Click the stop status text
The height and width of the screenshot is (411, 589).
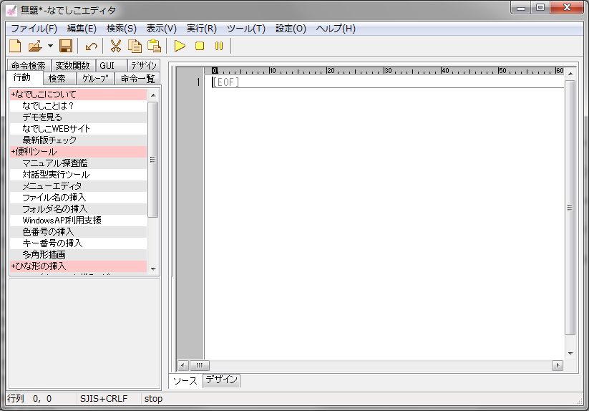pyautogui.click(x=153, y=399)
